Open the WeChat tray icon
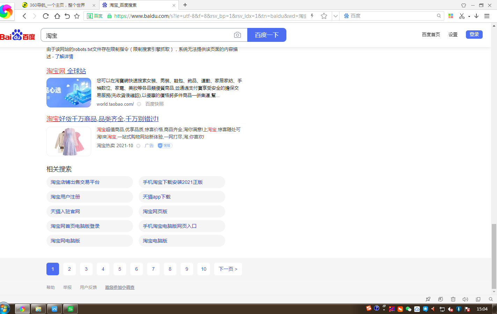 point(409,309)
